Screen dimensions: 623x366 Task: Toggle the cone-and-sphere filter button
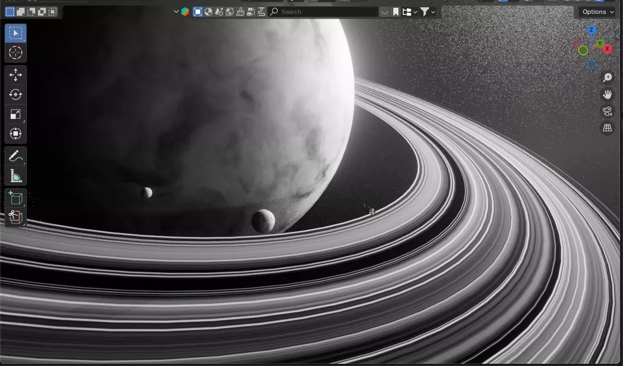click(x=219, y=12)
